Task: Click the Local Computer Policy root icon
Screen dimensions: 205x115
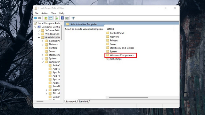Action: click(x=35, y=23)
